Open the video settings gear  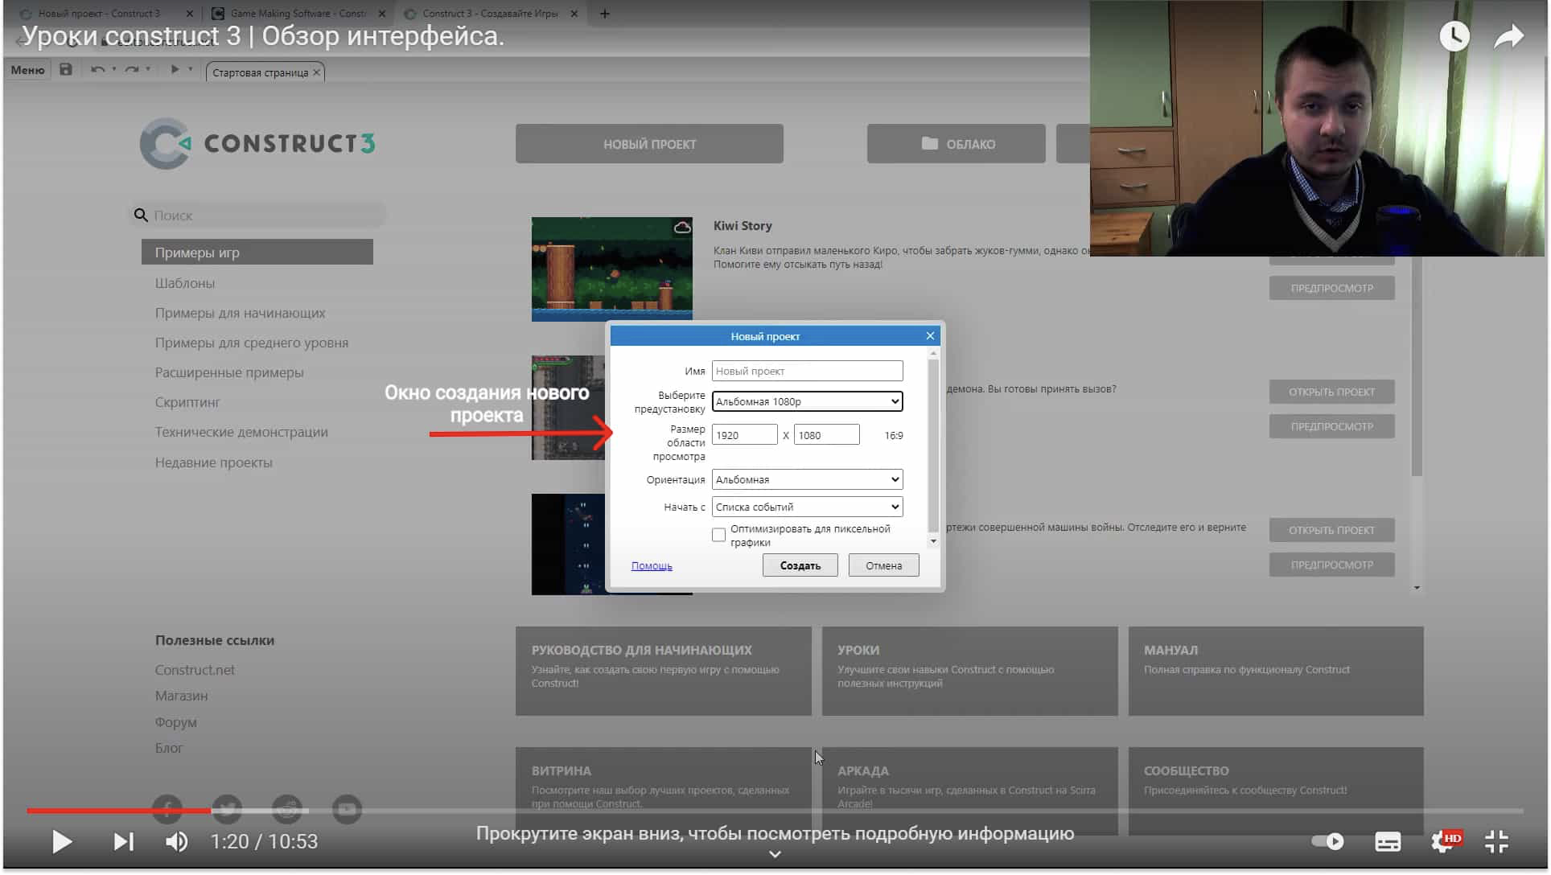pos(1442,842)
